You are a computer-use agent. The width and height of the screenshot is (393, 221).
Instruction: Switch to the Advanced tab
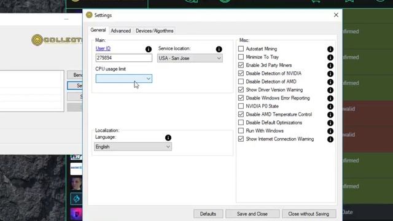click(x=120, y=31)
